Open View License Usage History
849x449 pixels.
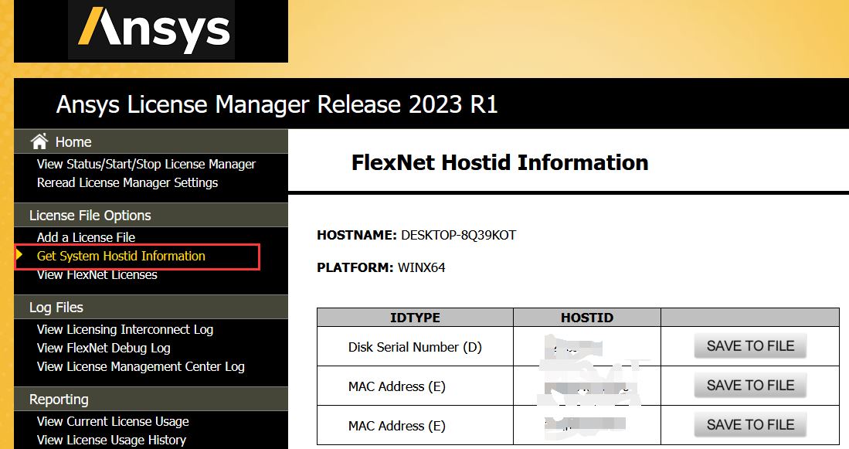click(x=111, y=440)
